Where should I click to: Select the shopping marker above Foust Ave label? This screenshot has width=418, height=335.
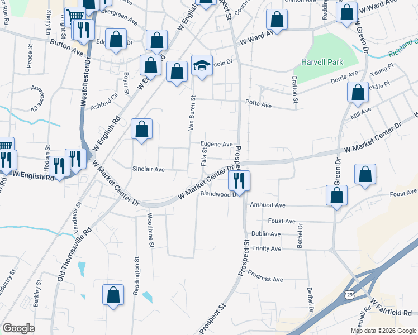[365, 174]
